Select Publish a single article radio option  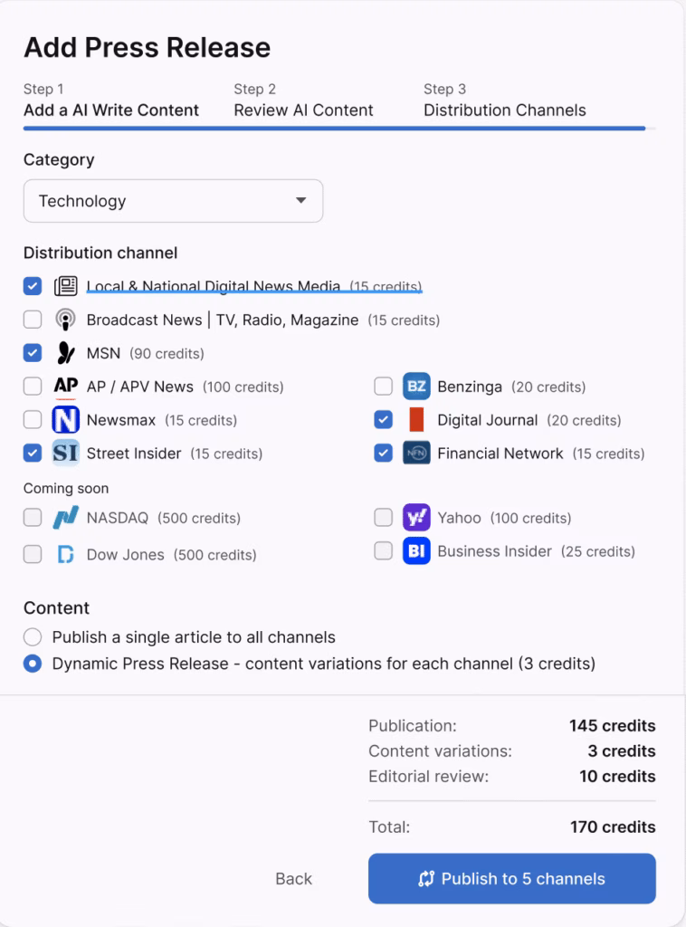(33, 636)
